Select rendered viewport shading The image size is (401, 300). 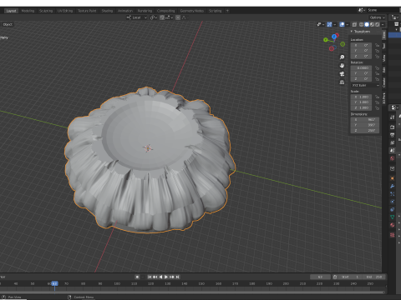[378, 24]
